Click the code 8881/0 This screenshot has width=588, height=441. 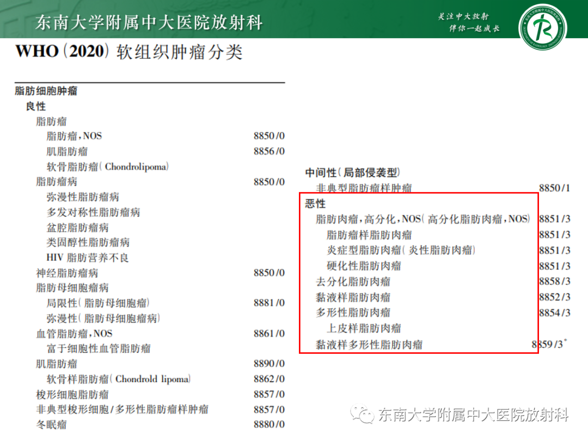coord(269,303)
